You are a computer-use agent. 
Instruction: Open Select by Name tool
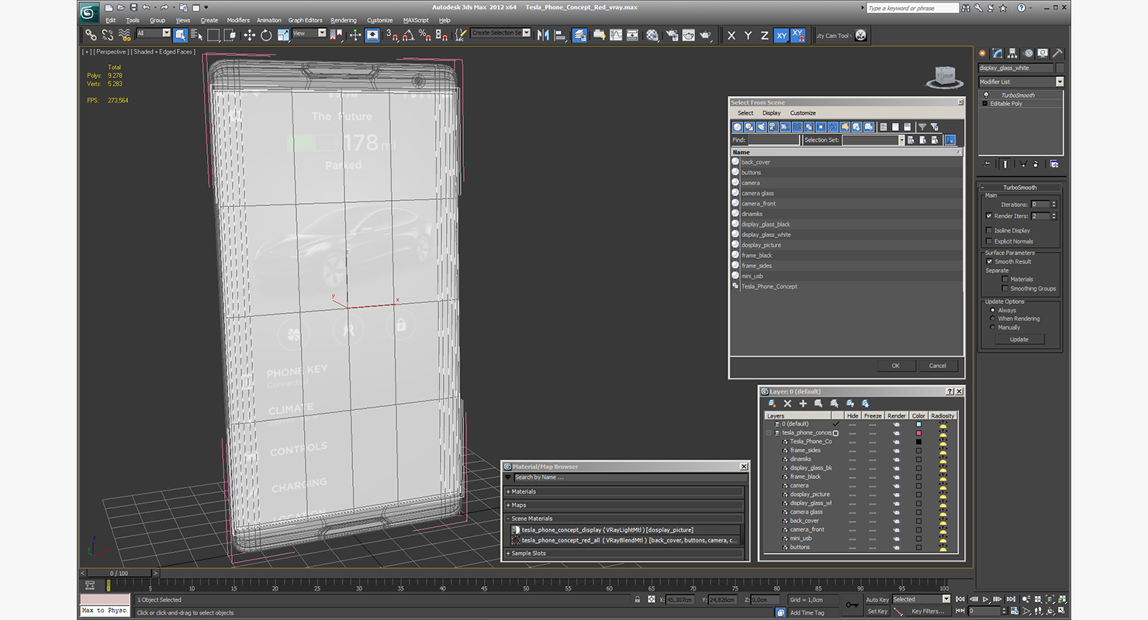pyautogui.click(x=196, y=35)
